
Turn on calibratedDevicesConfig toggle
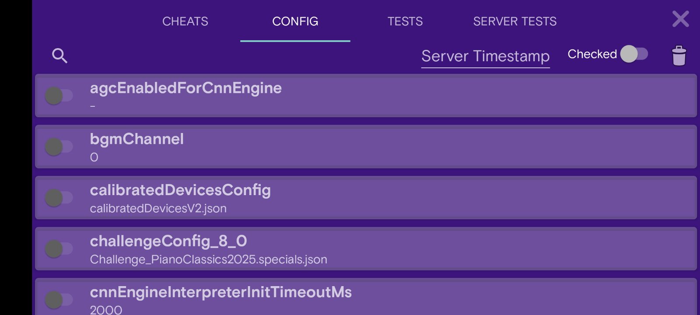[59, 198]
